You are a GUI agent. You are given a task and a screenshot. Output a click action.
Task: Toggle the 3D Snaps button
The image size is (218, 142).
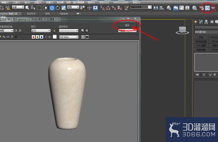pos(102,8)
